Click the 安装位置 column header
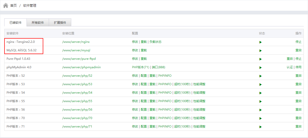 click(68, 33)
